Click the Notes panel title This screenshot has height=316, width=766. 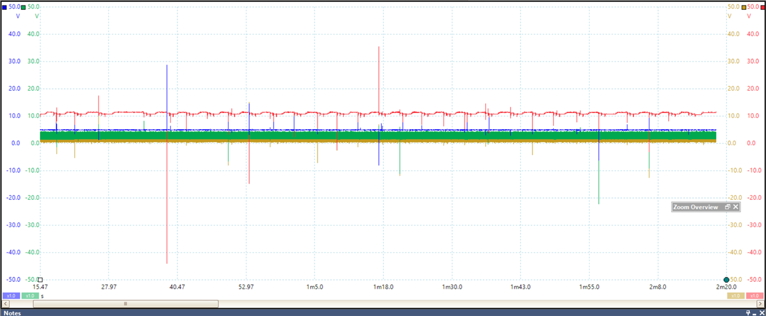tap(12, 313)
